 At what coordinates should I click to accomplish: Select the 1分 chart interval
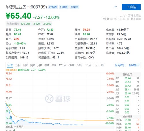pos(103,65)
